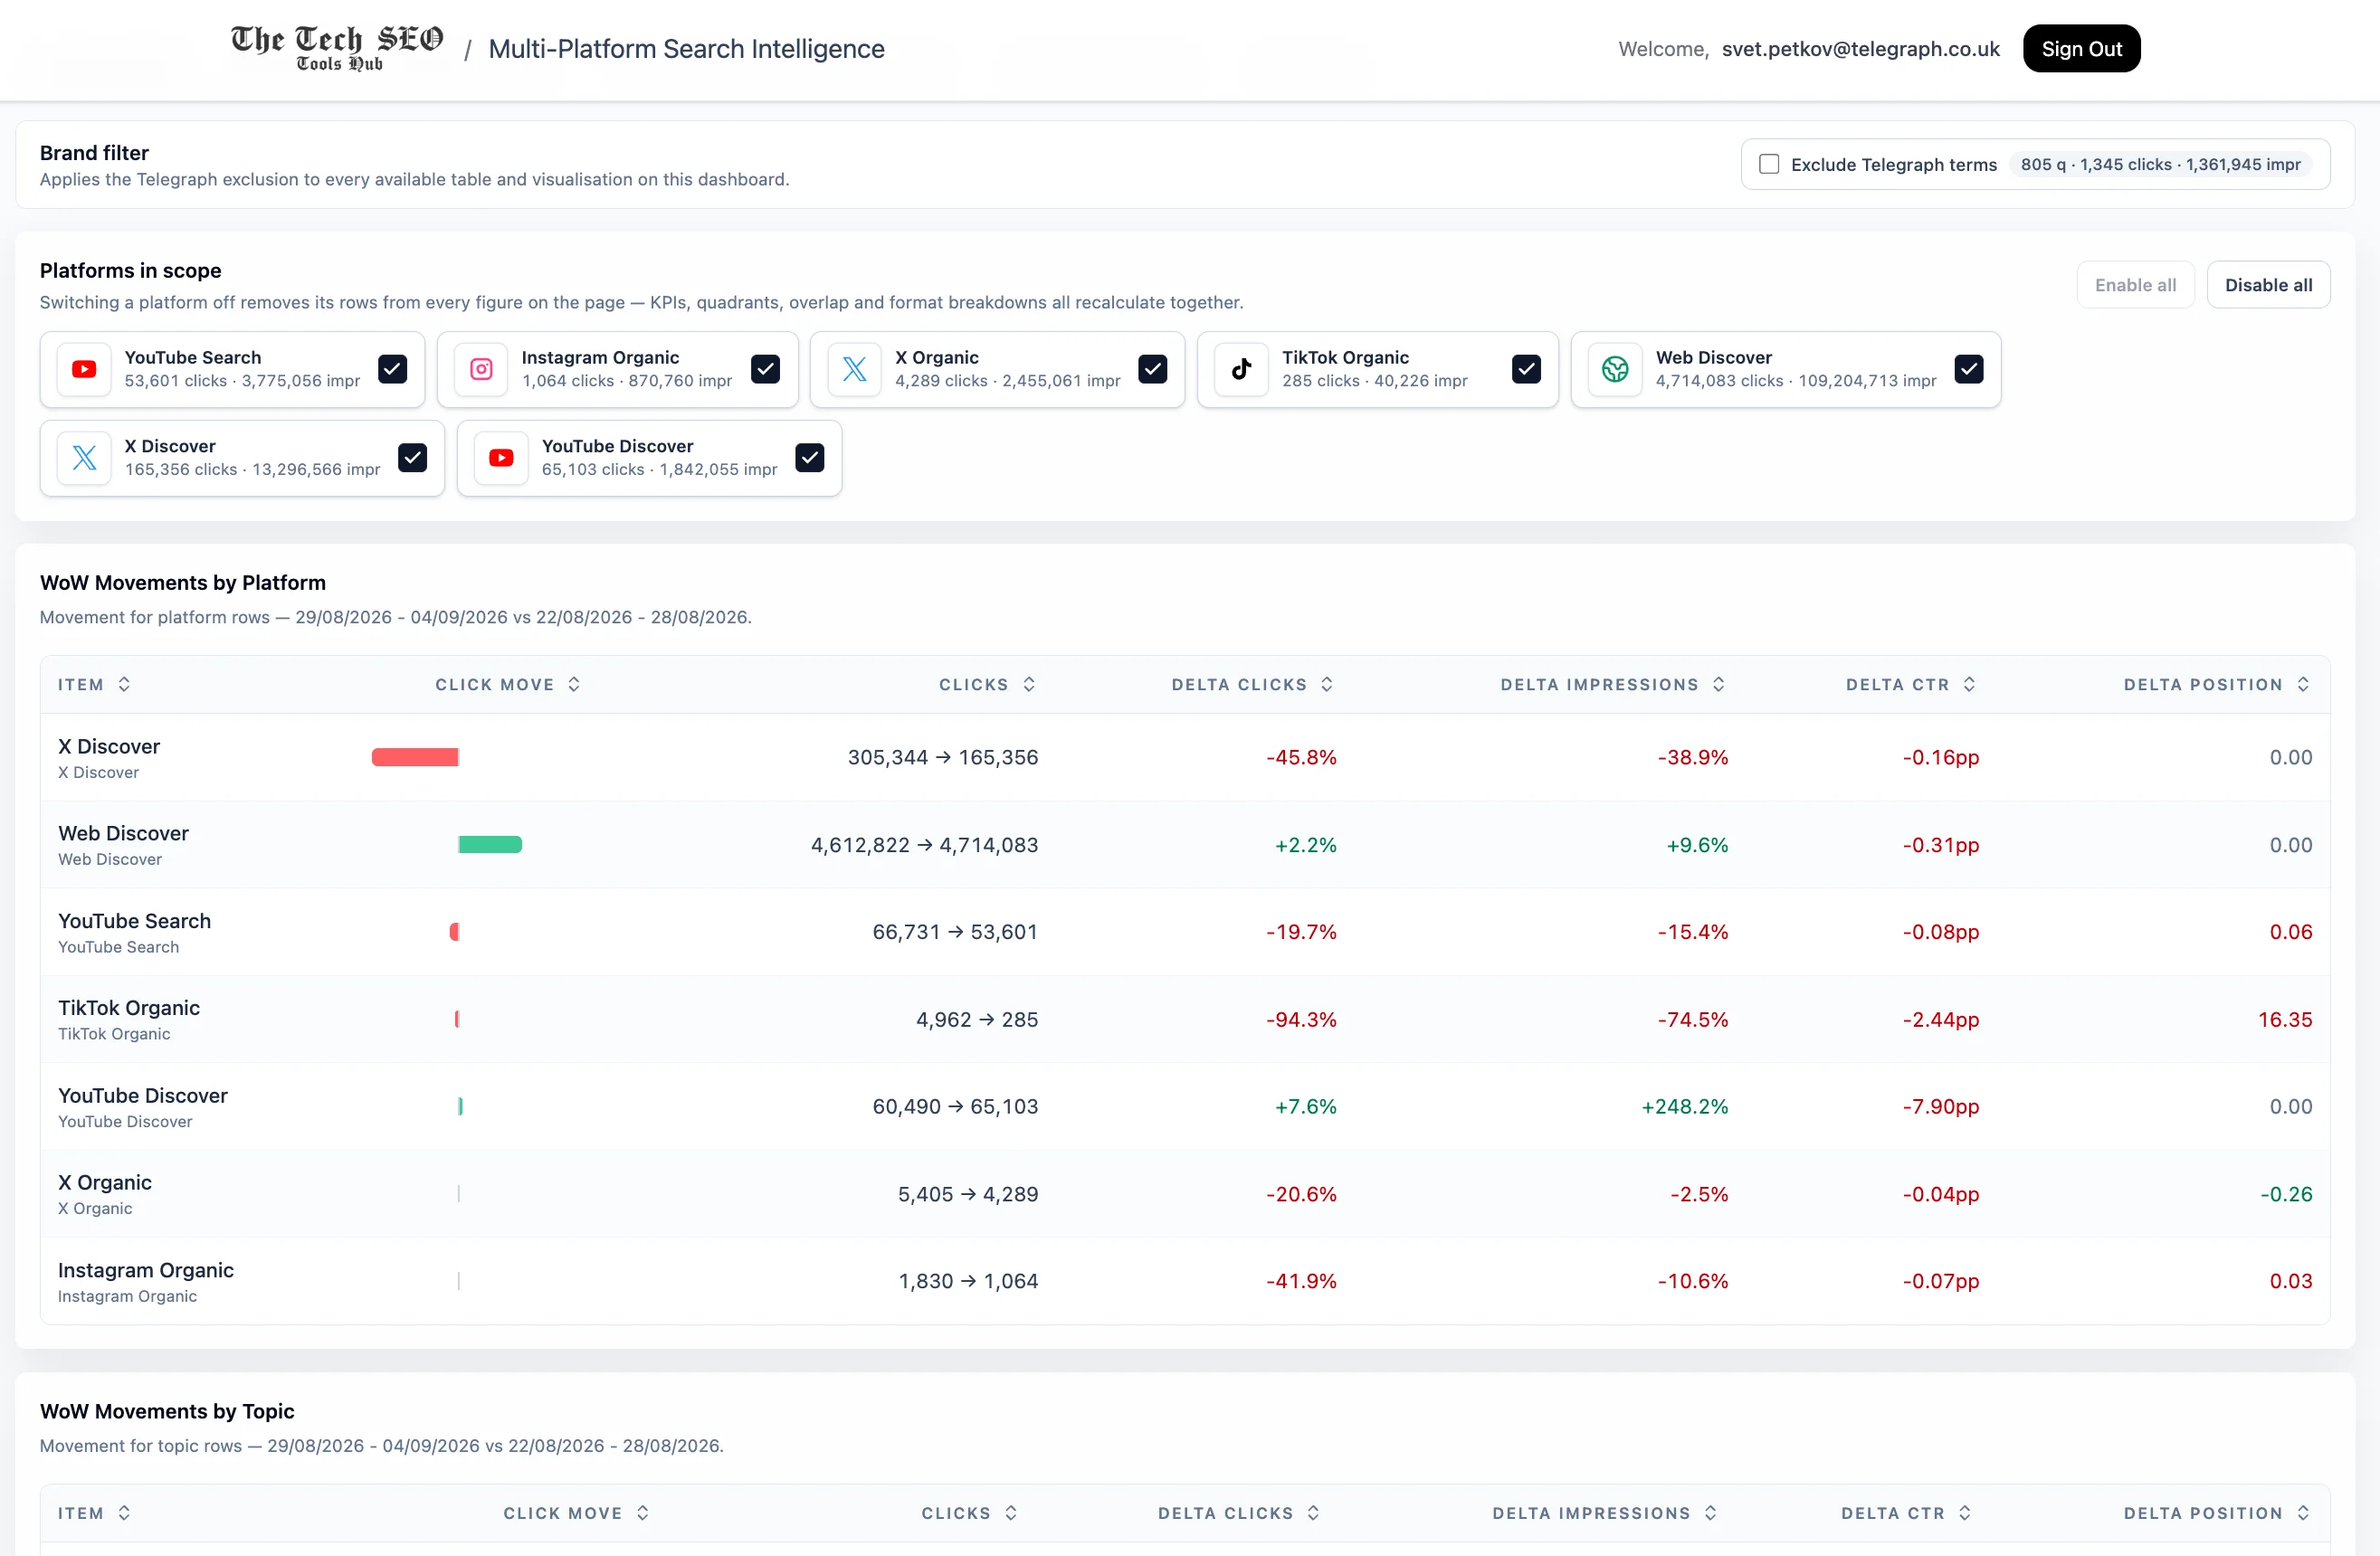Click the green Web Discover click move bar

tap(490, 844)
